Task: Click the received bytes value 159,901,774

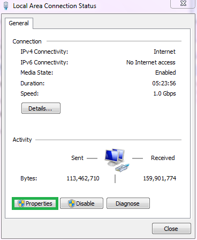Action: tap(160, 178)
